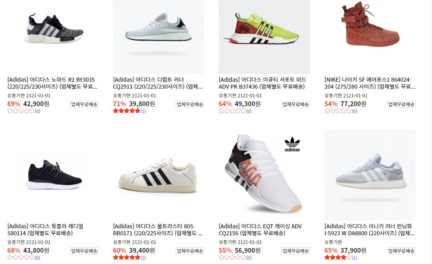Open the black Adidas Tubular Radial S80114 image

coord(53,175)
